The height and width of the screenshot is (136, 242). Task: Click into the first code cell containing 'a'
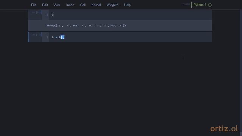point(130,15)
